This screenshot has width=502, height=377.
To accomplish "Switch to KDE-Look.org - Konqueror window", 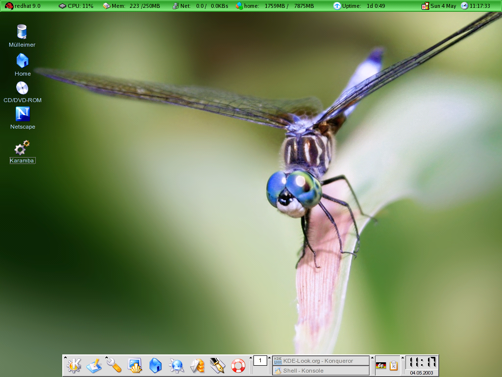I will click(x=321, y=361).
